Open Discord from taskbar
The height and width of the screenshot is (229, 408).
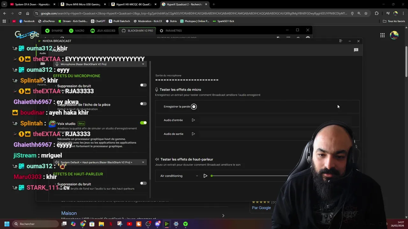point(157,224)
